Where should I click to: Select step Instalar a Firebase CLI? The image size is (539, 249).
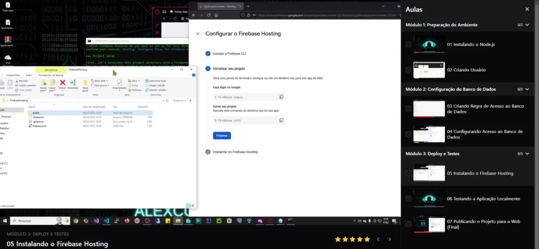(x=229, y=54)
